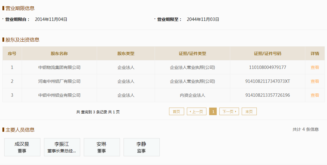The height and width of the screenshot is (165, 327).
Task: Open 查看 details for 河南中州铝厂有限公司
Action: (315, 81)
